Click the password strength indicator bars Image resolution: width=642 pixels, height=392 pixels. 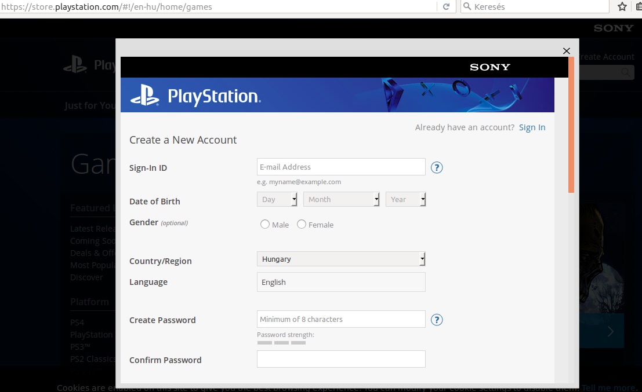tap(281, 343)
